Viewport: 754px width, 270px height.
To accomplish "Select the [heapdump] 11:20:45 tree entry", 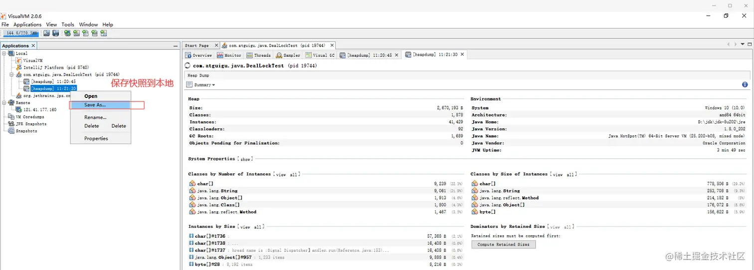I will click(50, 82).
